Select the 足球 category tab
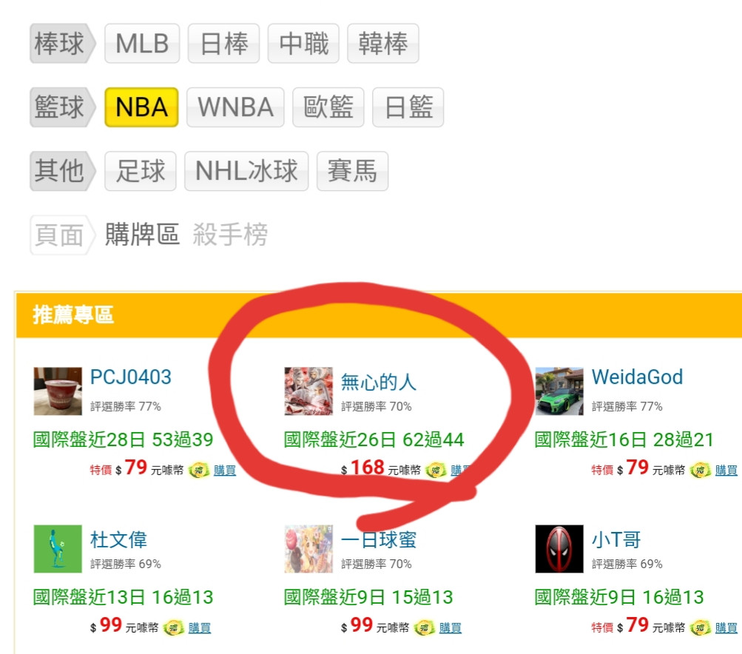Screen dimensions: 742x654 141,171
